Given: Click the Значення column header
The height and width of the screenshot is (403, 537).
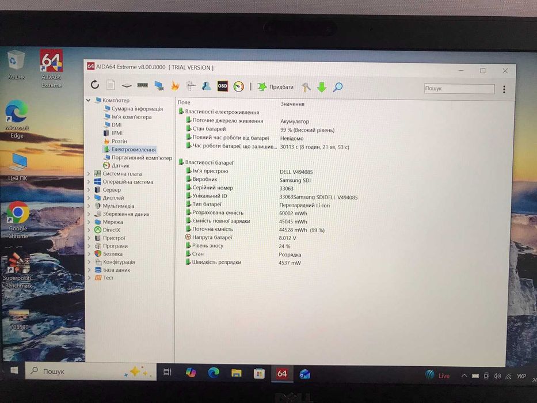Looking at the screenshot, I should click(292, 104).
